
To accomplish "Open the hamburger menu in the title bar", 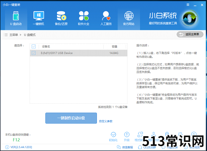I will coord(188,5).
